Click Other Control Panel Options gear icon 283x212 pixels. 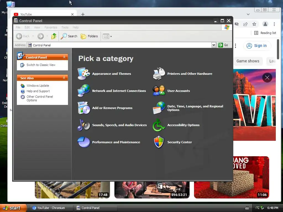(x=23, y=97)
